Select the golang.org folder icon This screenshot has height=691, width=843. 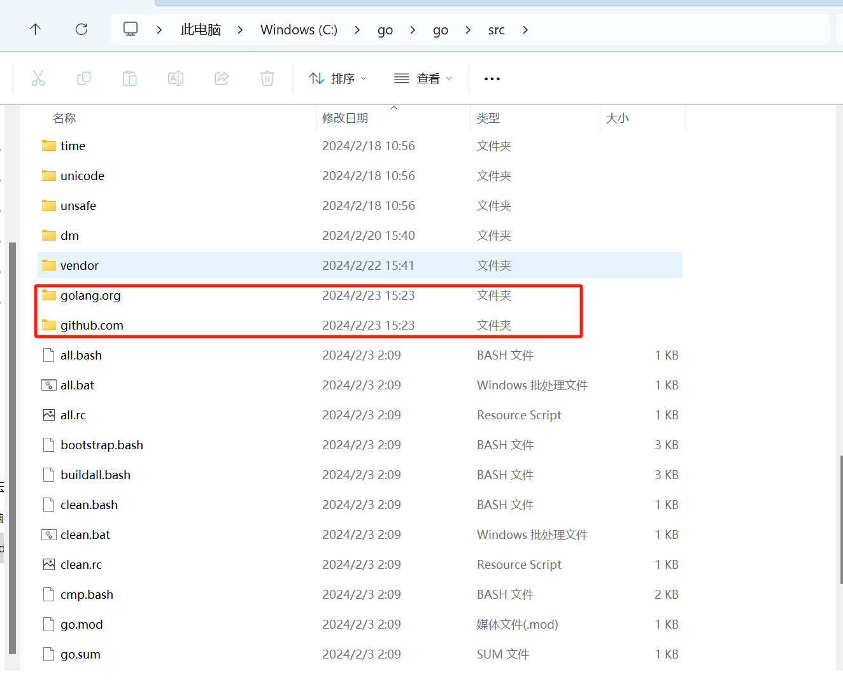click(x=49, y=295)
